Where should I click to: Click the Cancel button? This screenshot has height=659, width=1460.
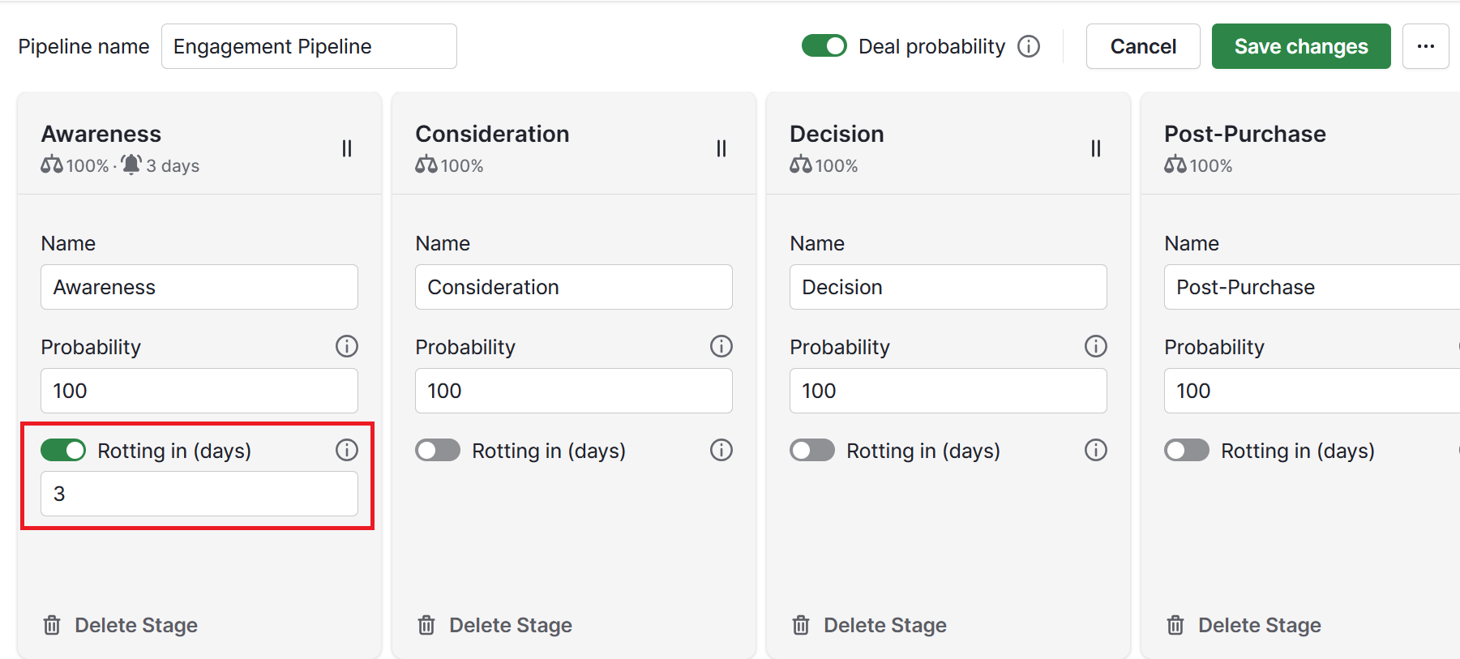[x=1142, y=46]
